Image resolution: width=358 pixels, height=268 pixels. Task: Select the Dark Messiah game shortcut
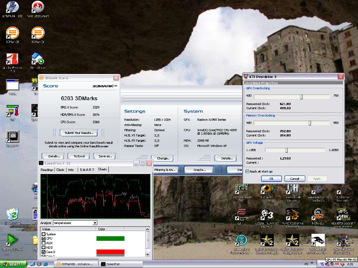point(318,244)
